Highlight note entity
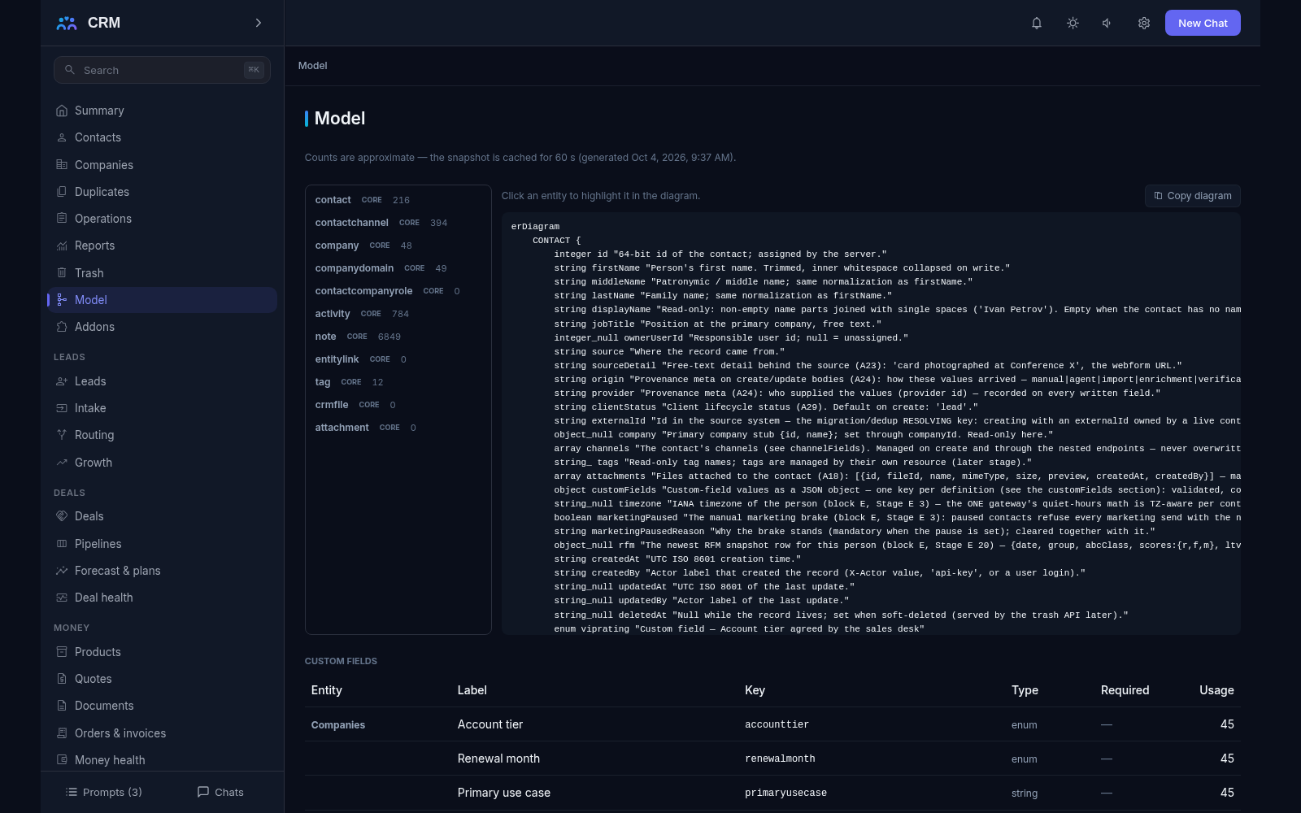 [398, 337]
